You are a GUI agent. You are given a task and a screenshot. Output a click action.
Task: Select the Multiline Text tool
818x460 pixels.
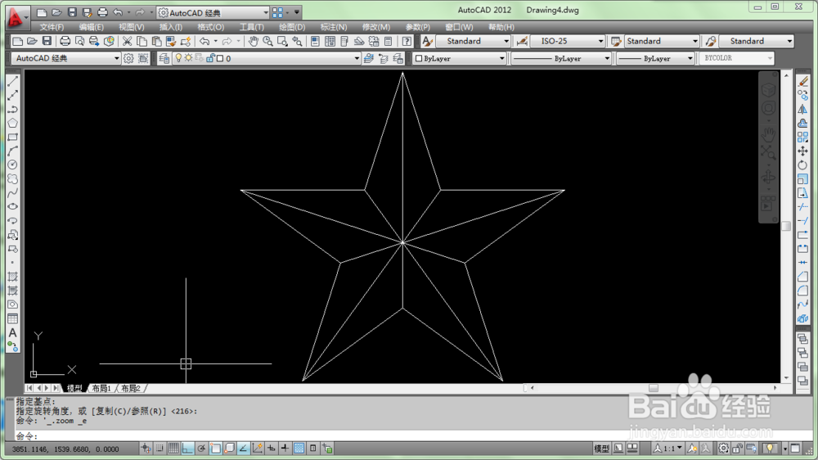(13, 332)
